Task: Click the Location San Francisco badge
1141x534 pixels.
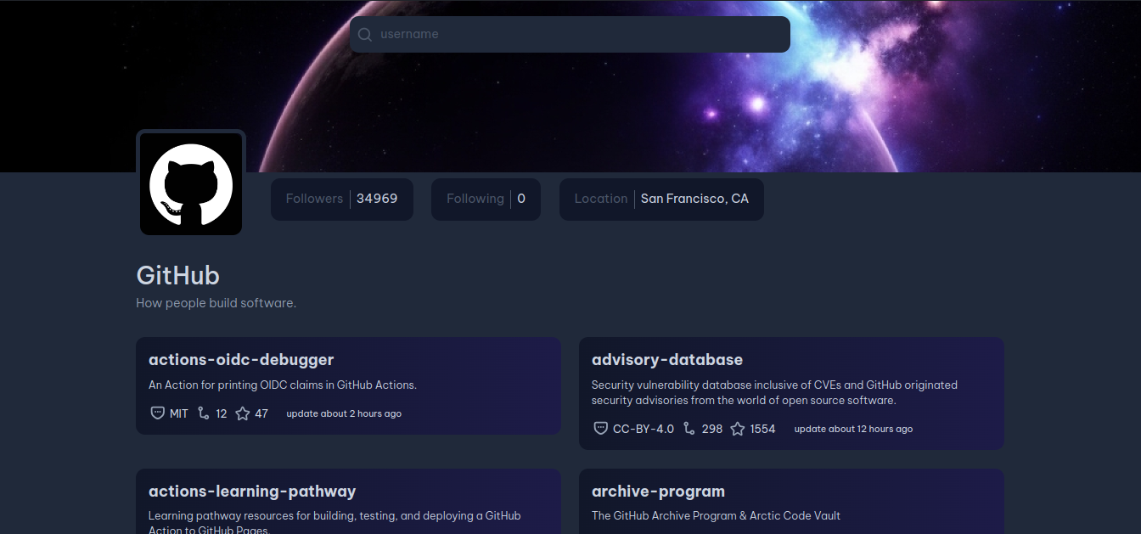Action: [x=661, y=200]
